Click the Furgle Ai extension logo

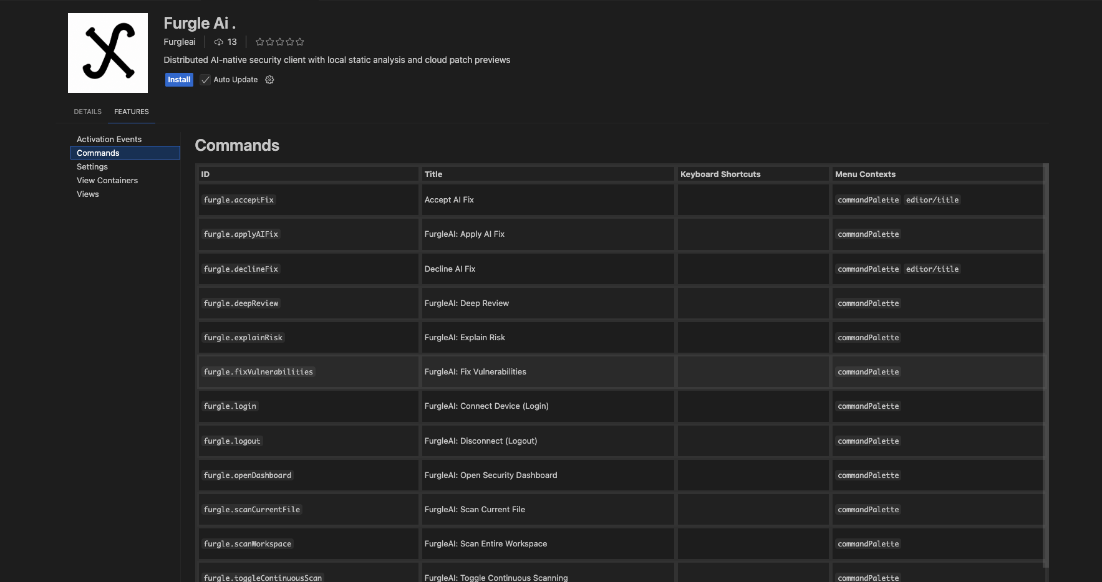click(108, 53)
